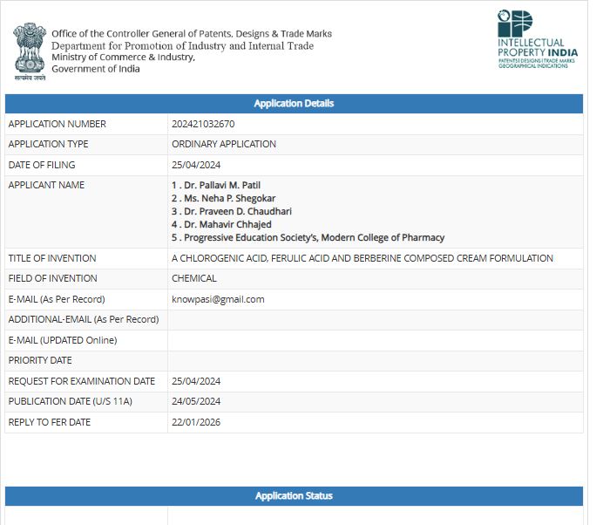Select the ADDITIONAL-EMAIL (As Per Record) label

[84, 319]
